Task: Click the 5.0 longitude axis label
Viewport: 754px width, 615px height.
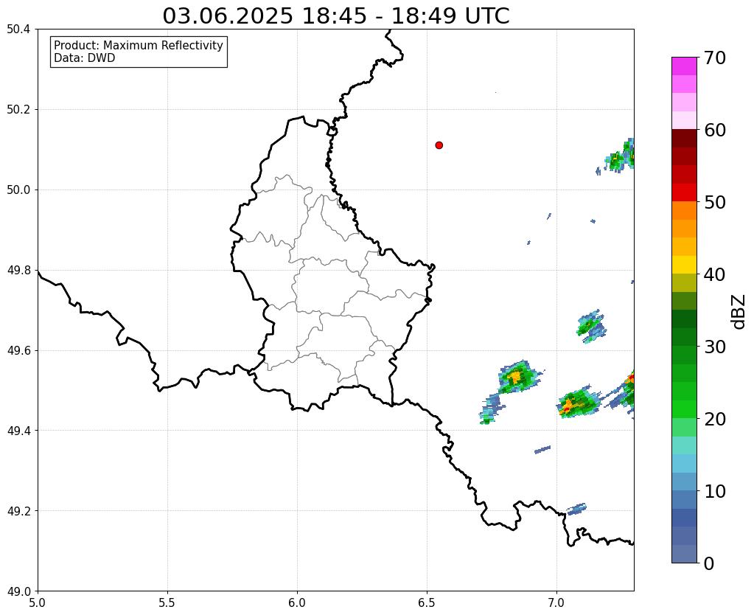Action: 38,602
